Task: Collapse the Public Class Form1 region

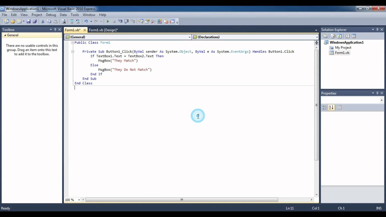Action: point(73,42)
